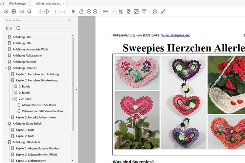Click the zoom in plus icon
Viewport: 245px width, 163px height.
[x=95, y=11]
